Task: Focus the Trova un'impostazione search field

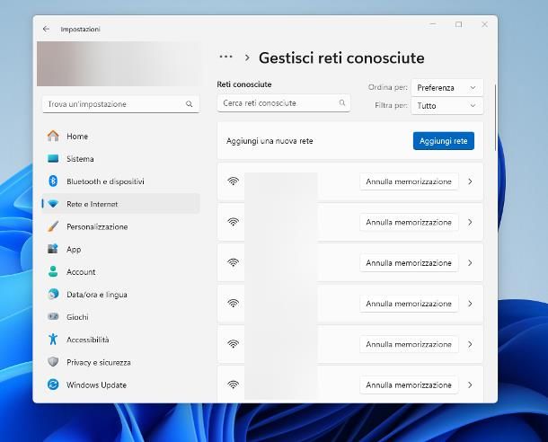Action: (121, 104)
